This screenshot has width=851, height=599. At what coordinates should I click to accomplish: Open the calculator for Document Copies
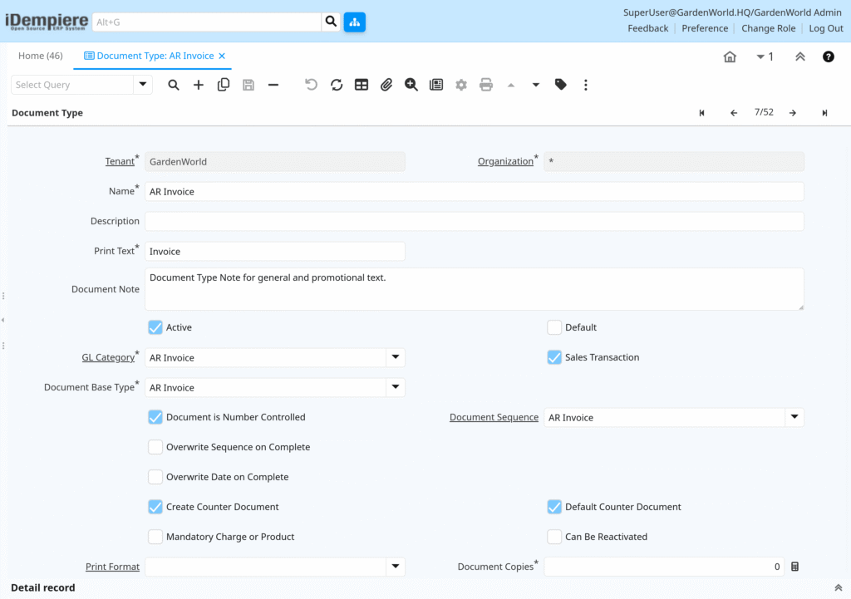pyautogui.click(x=795, y=567)
